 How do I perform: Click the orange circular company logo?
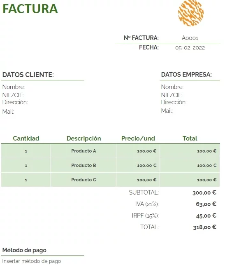coord(191,13)
